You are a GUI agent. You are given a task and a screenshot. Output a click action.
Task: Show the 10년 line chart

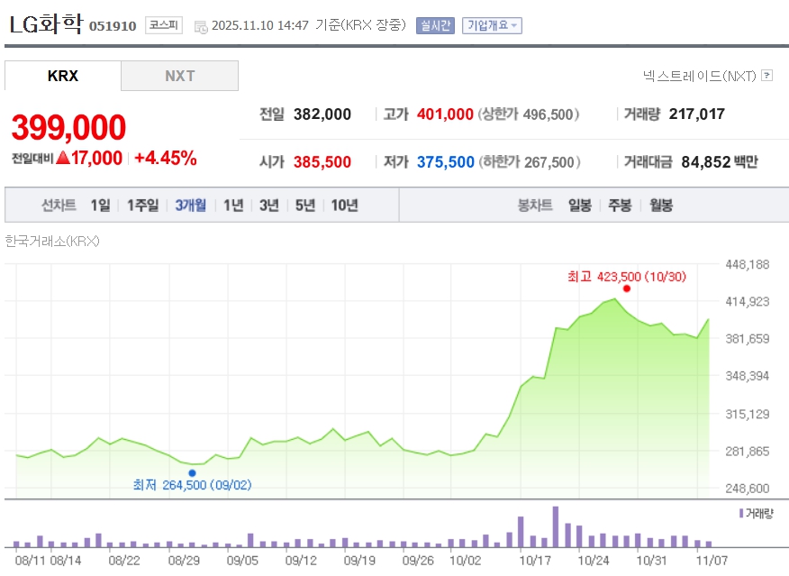click(x=344, y=206)
